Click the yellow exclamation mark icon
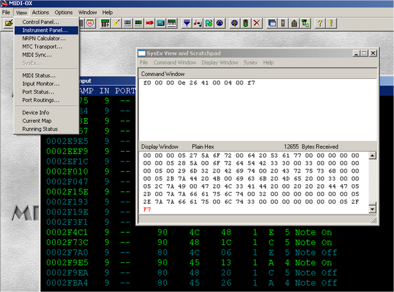Screen dimensions: 394x292 331,23
